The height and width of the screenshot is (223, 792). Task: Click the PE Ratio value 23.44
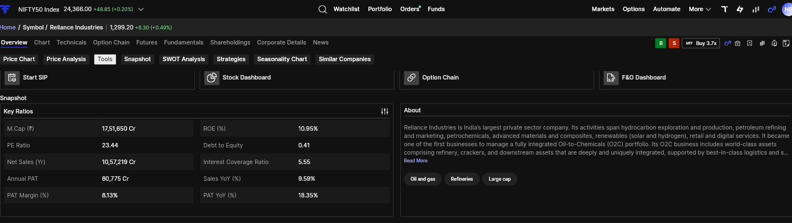click(x=110, y=145)
